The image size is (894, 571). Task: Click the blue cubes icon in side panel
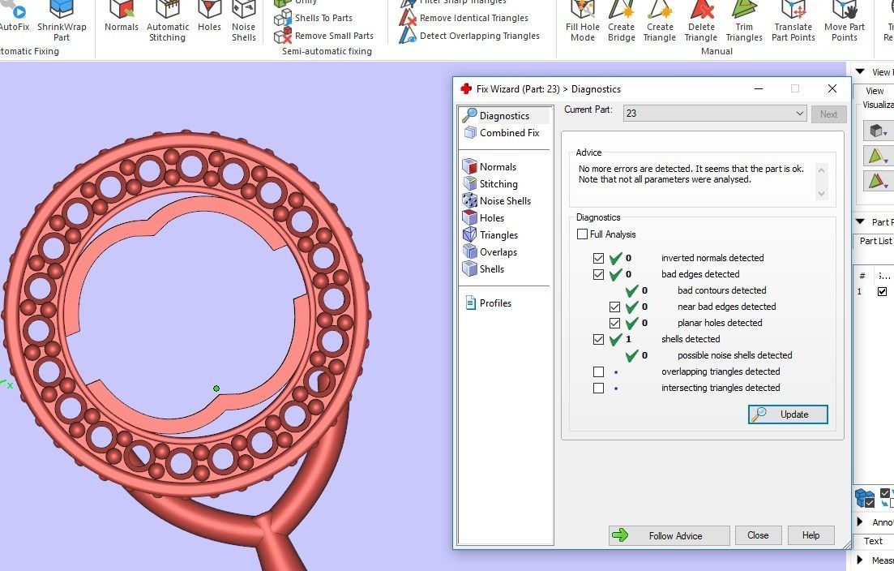click(x=865, y=497)
